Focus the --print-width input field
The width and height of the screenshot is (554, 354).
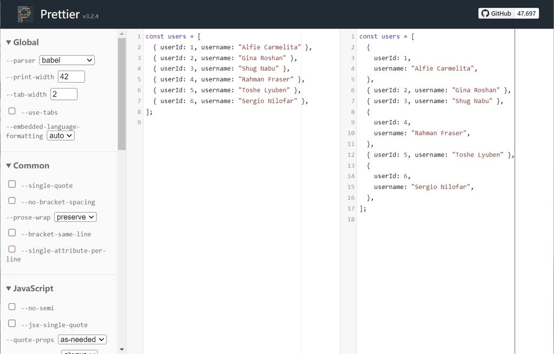coord(71,77)
